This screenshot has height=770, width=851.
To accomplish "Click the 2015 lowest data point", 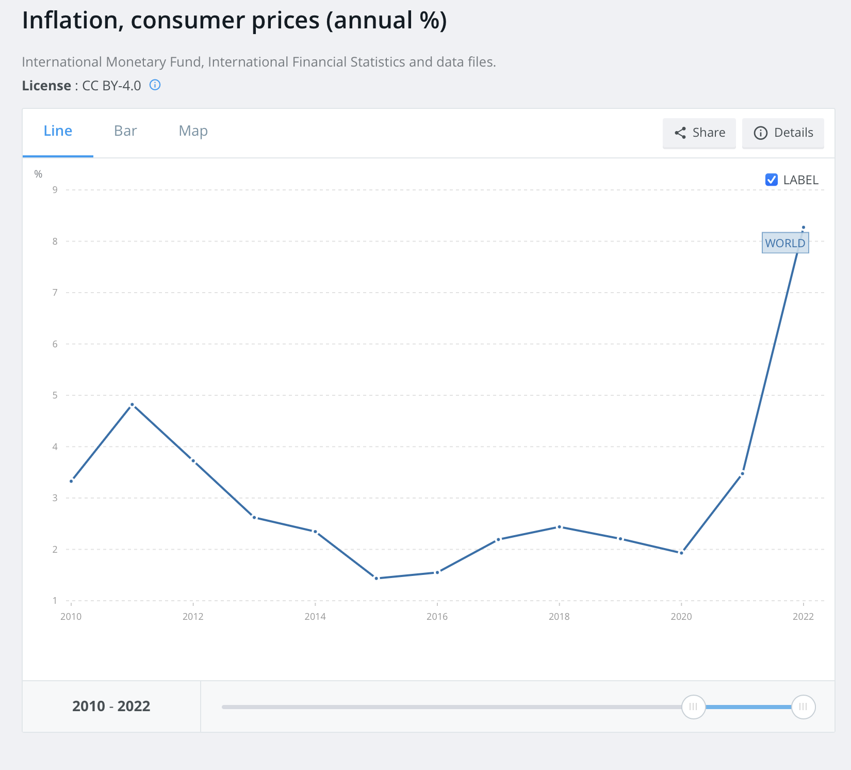I will [377, 579].
